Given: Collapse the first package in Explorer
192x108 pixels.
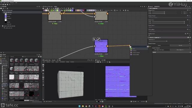Looking at the screenshot, I should 1,10.
